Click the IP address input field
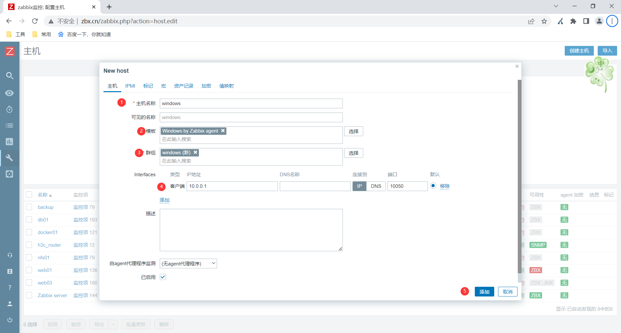The height and width of the screenshot is (333, 621). click(232, 186)
